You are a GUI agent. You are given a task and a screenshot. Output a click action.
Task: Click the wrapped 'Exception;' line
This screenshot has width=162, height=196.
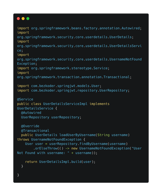click(27, 64)
